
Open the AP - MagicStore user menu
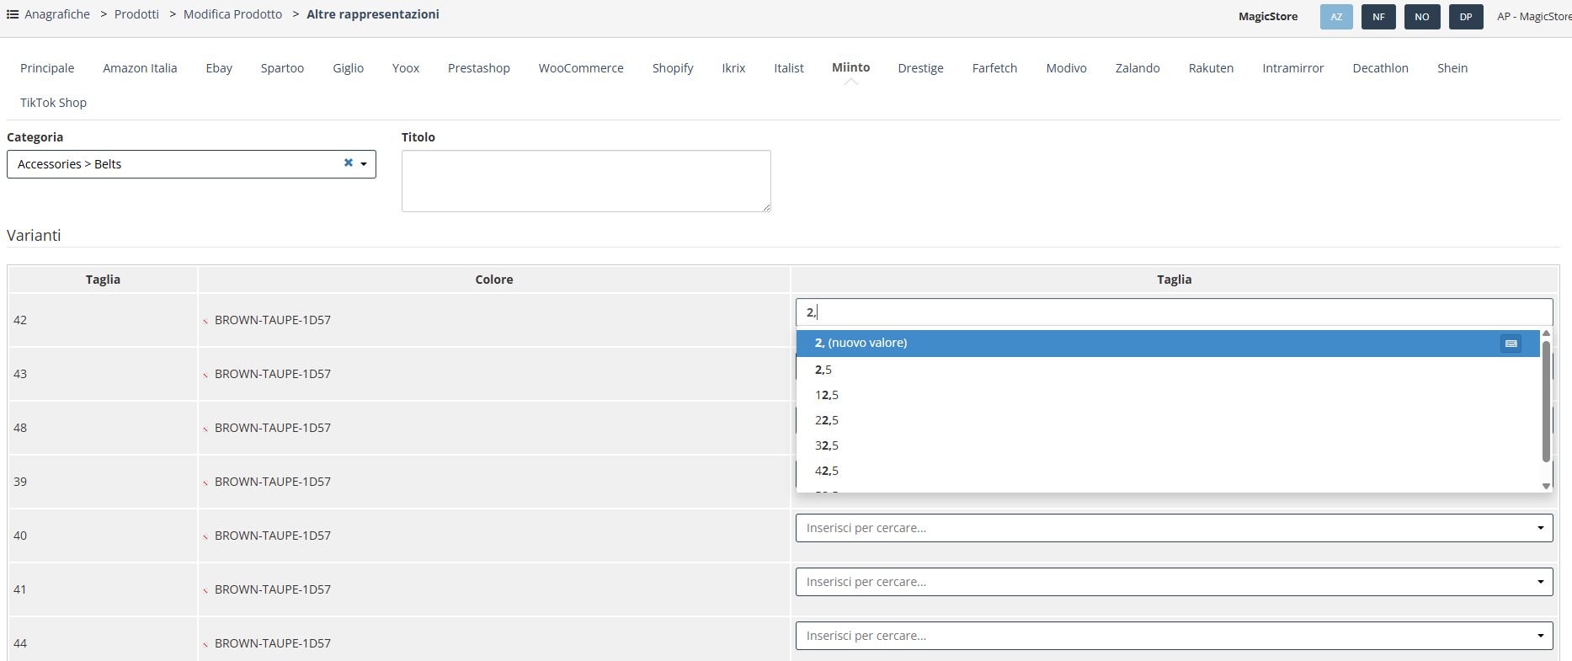[x=1534, y=17]
